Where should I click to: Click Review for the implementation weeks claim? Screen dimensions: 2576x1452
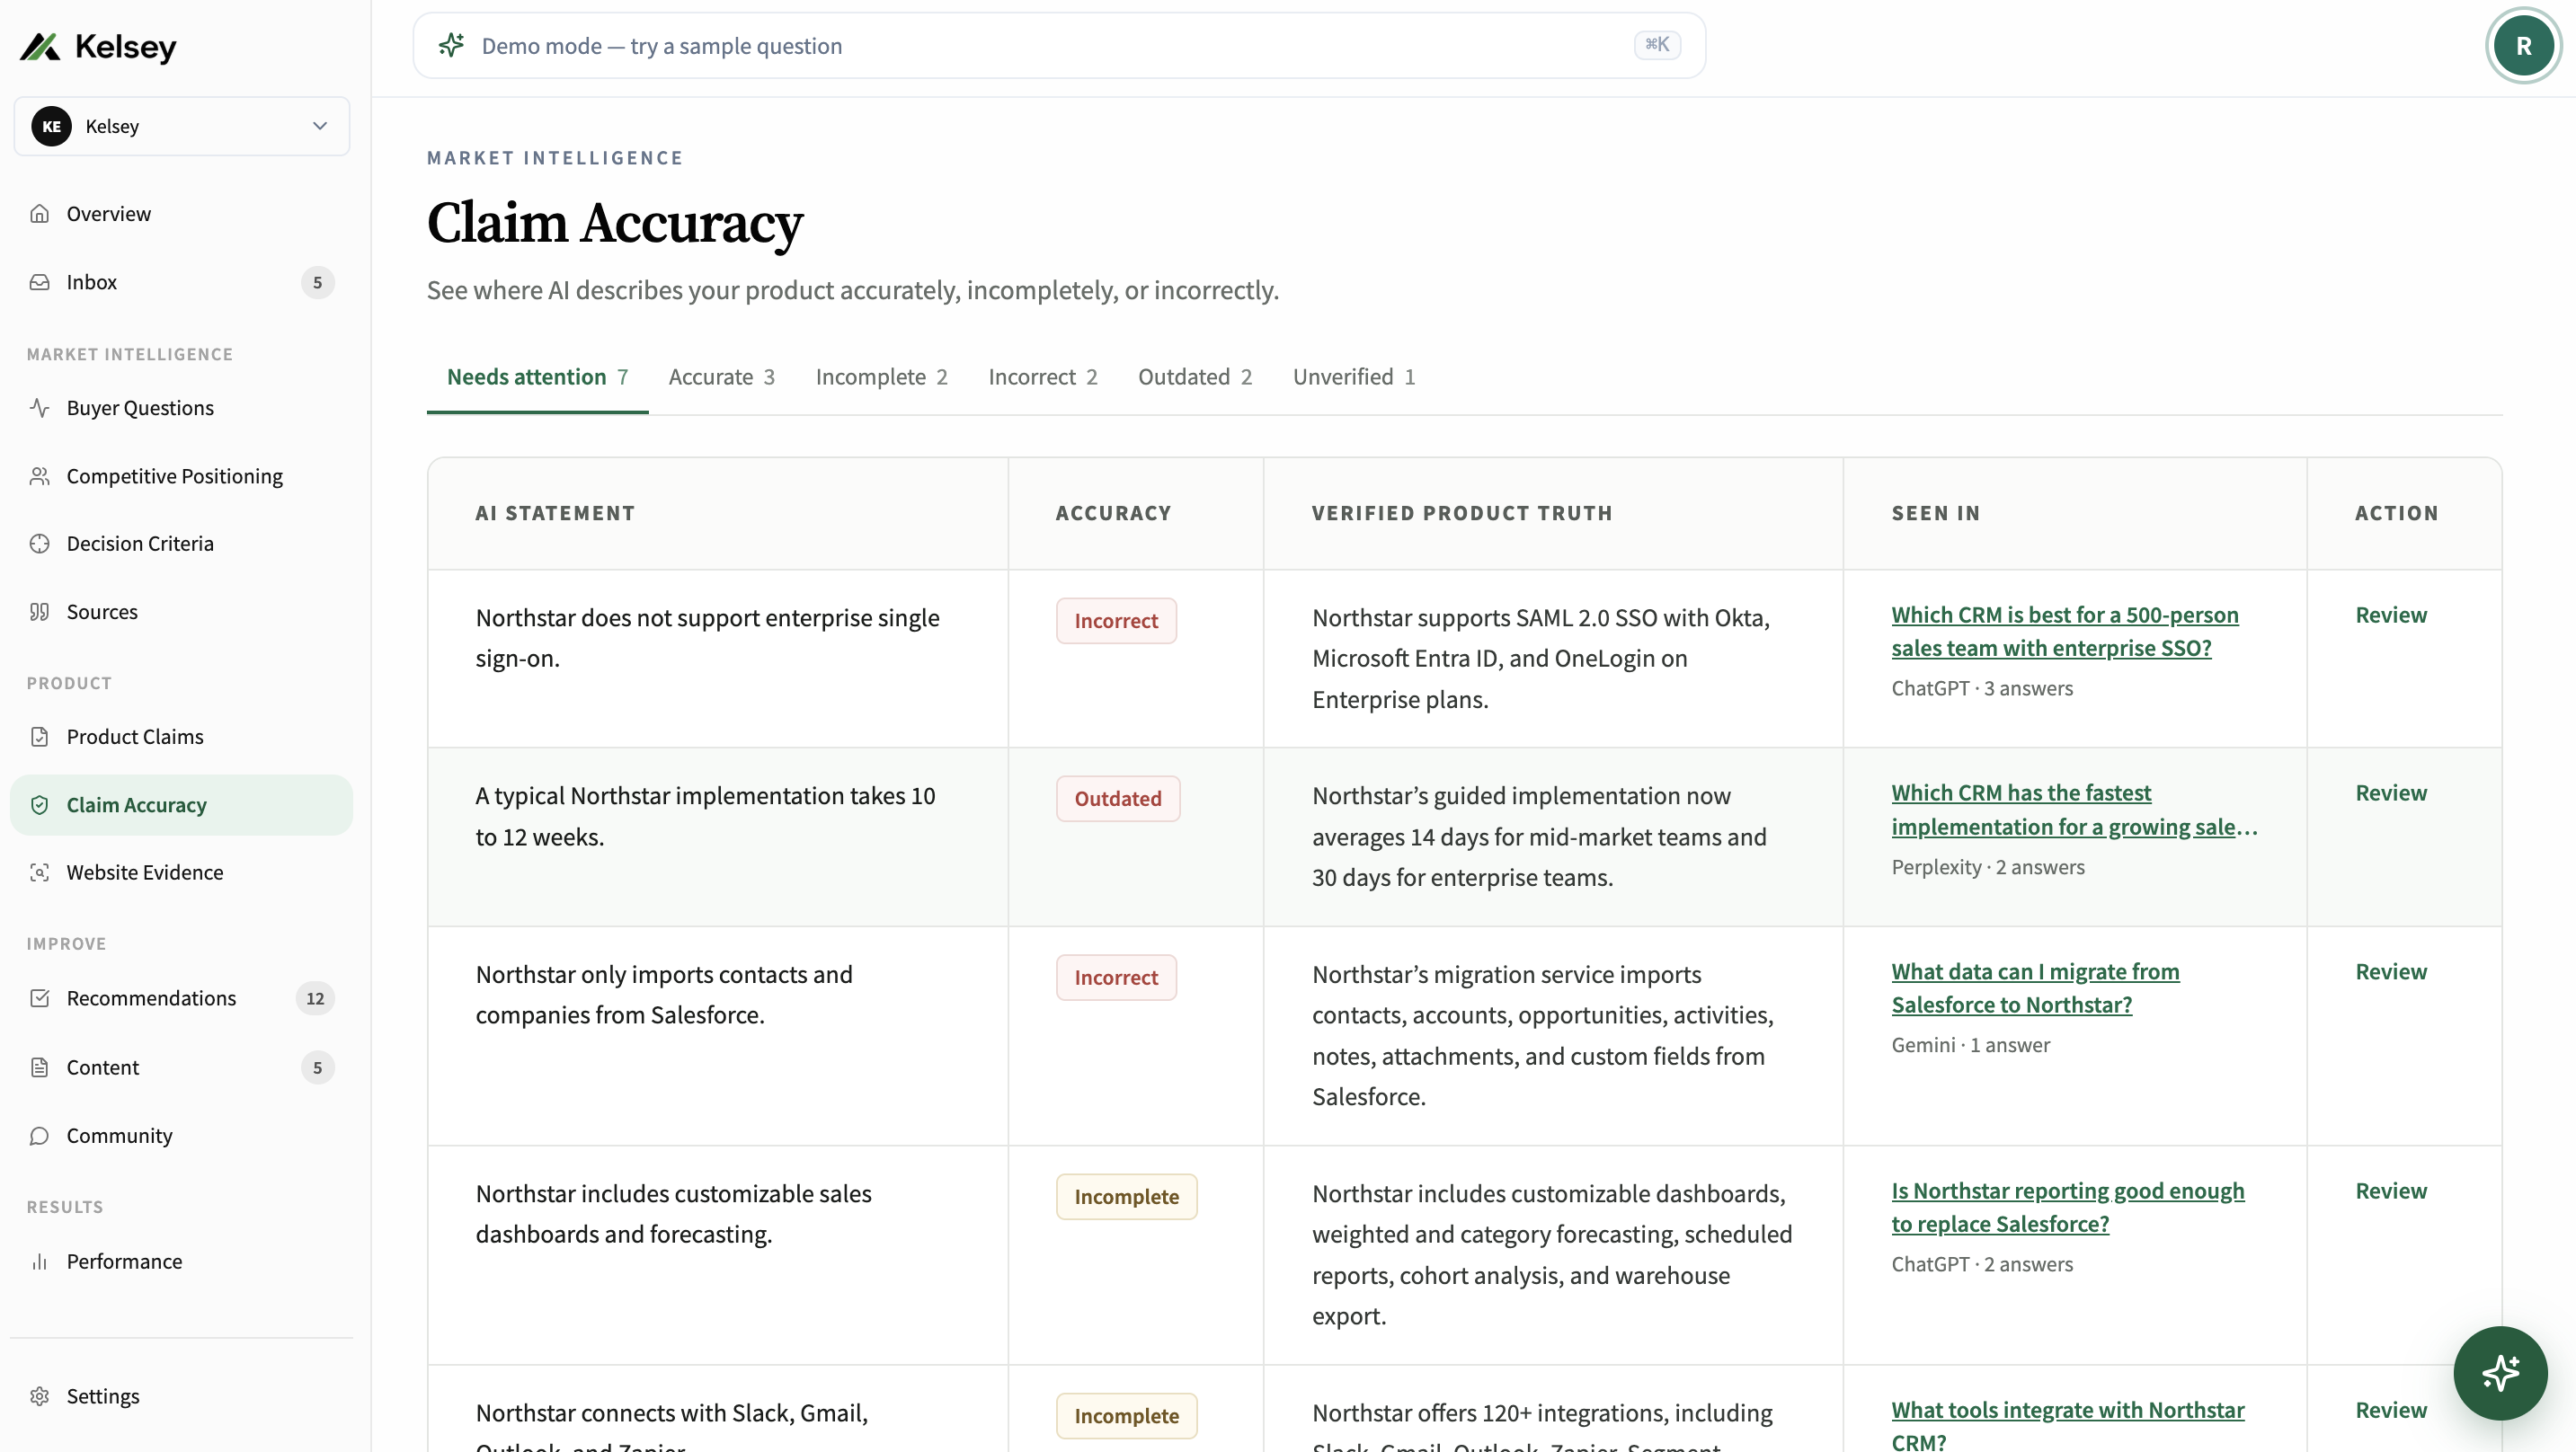point(2391,793)
